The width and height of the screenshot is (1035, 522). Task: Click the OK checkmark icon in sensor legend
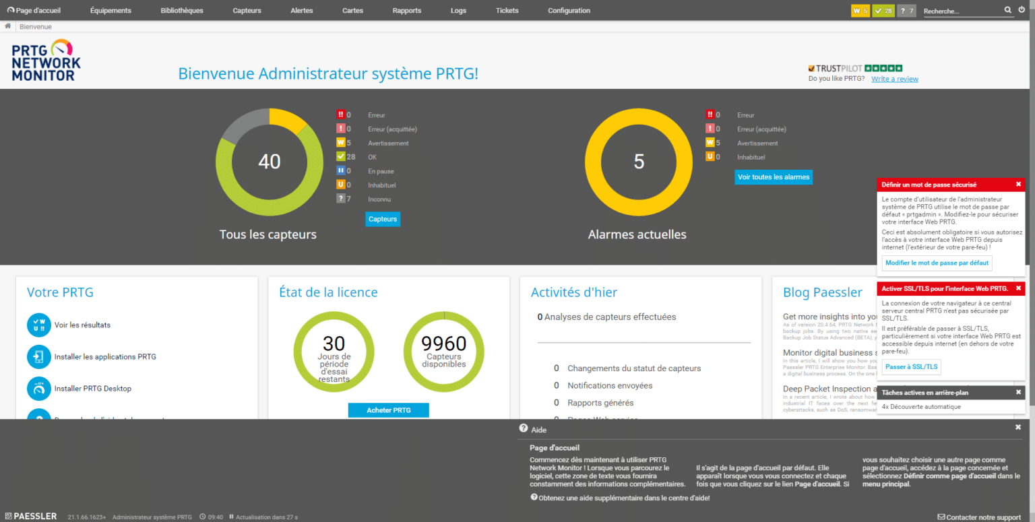coord(340,157)
